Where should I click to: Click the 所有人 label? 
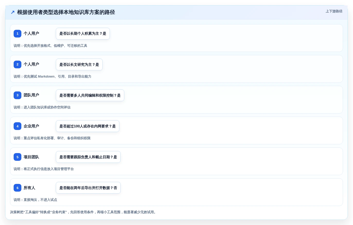29,188
